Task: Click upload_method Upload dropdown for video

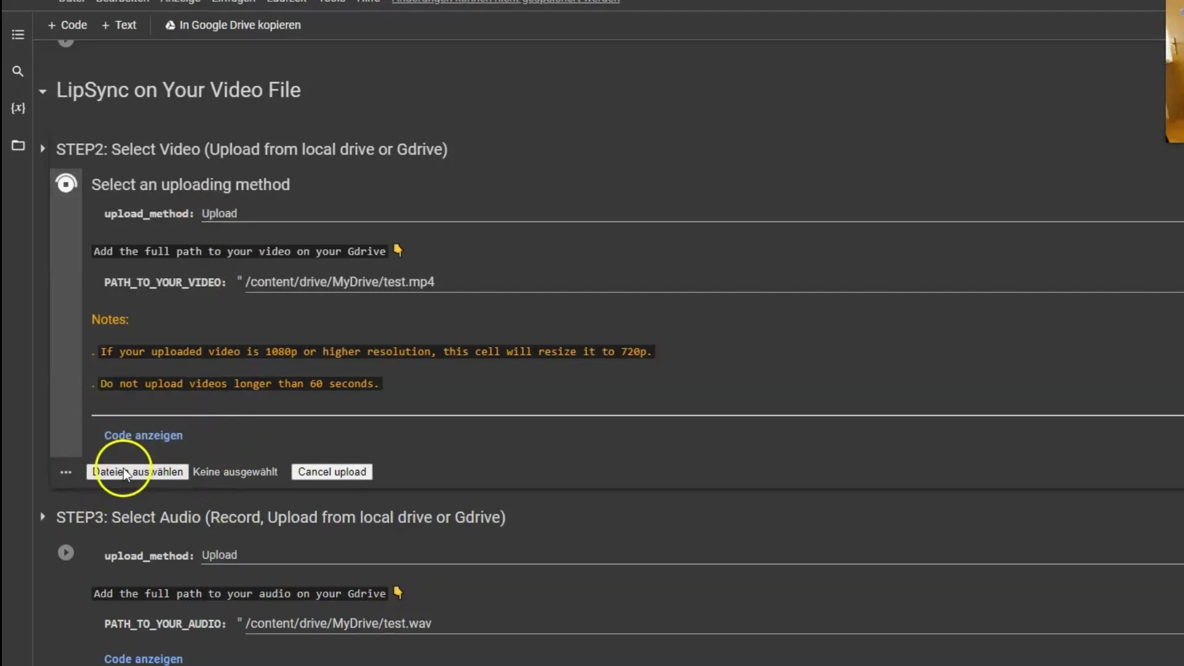Action: pos(220,213)
